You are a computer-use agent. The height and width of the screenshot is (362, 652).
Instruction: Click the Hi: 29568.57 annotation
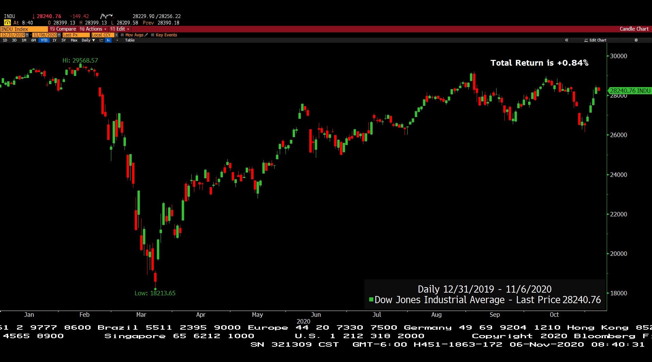click(x=80, y=61)
